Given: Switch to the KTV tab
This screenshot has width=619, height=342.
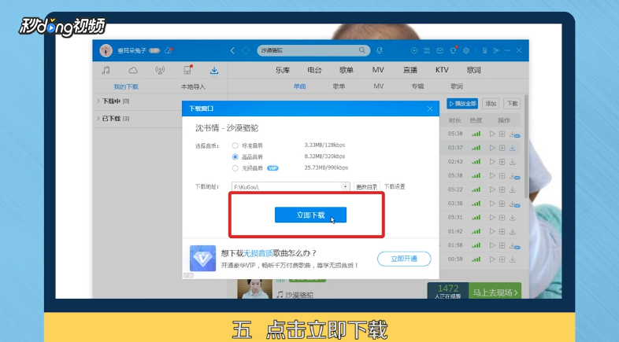Looking at the screenshot, I should pyautogui.click(x=442, y=70).
